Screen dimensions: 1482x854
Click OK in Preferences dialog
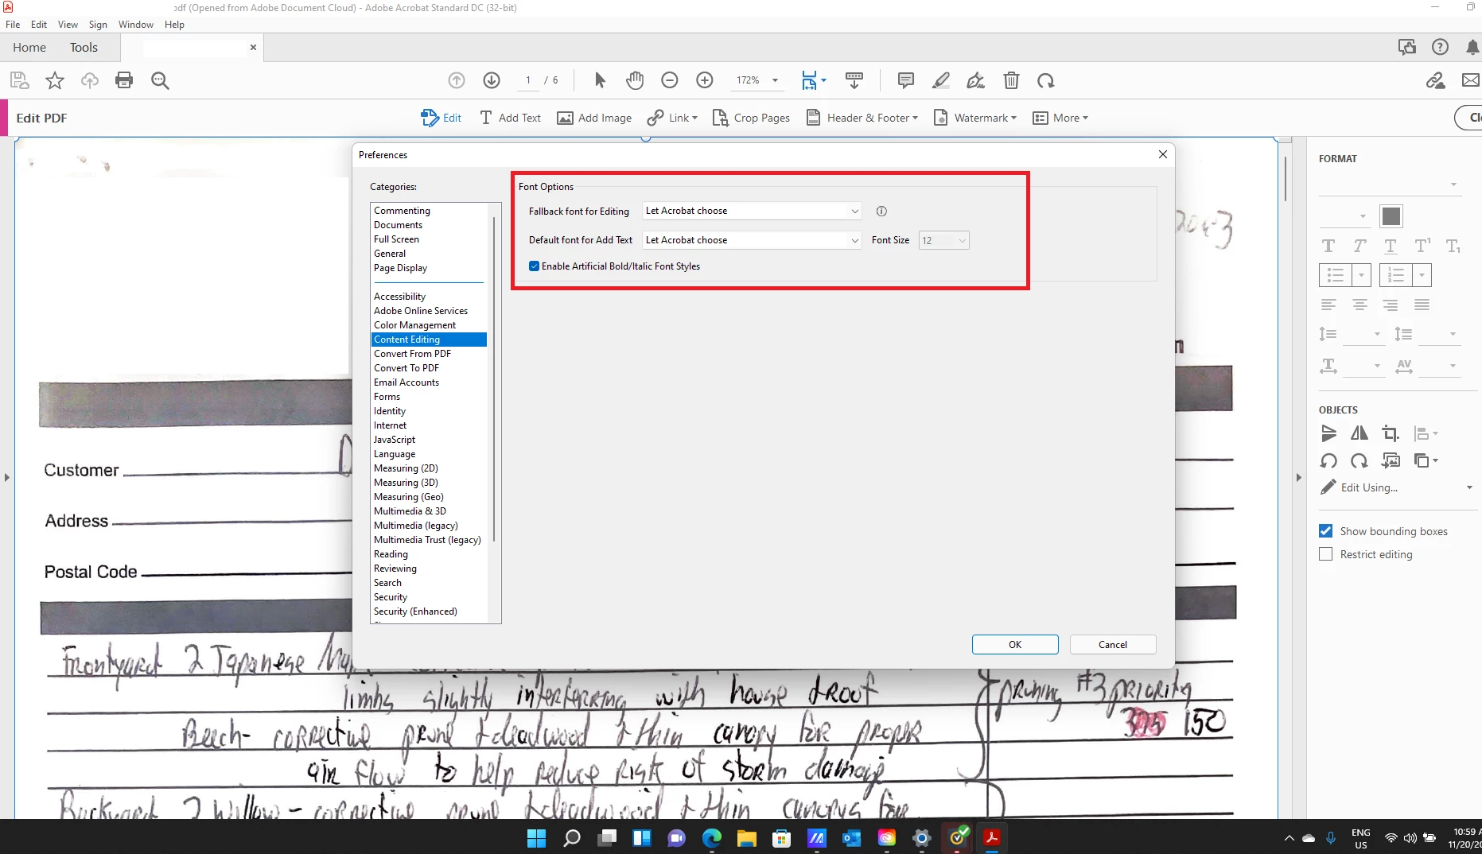click(1015, 645)
